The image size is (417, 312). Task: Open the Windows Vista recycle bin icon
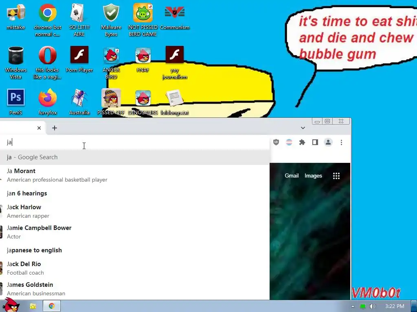pyautogui.click(x=16, y=63)
